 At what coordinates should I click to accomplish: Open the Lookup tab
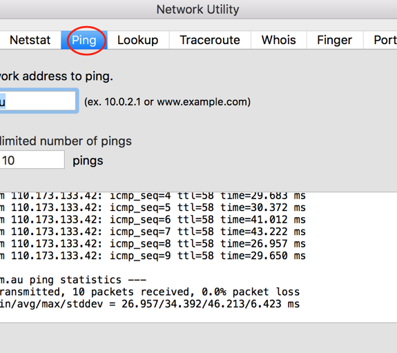pyautogui.click(x=138, y=40)
